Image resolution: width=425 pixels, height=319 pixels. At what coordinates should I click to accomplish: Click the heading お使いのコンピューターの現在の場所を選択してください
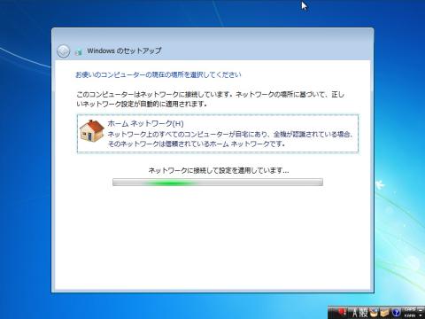158,74
